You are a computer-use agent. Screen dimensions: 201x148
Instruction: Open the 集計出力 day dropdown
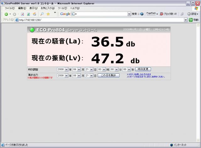[89, 76]
